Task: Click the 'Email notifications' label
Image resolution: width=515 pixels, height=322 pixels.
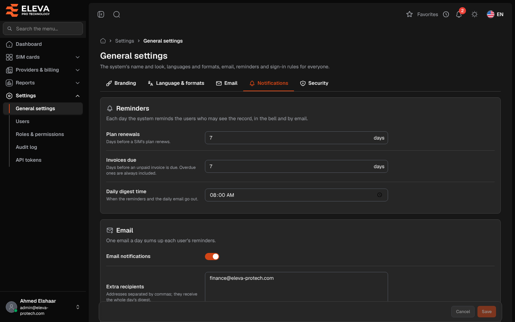Action: [128, 256]
